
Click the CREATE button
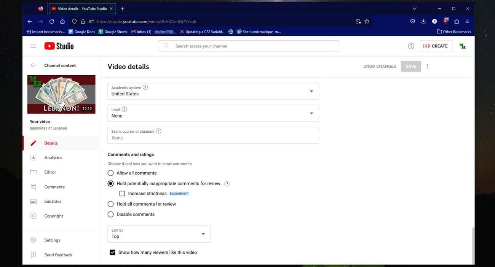[x=436, y=46]
